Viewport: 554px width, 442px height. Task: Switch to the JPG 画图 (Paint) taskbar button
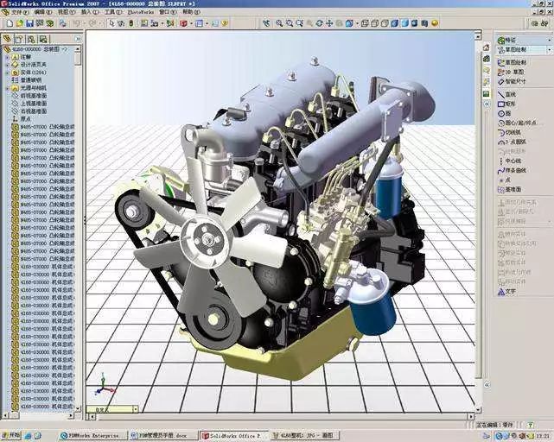[304, 436]
